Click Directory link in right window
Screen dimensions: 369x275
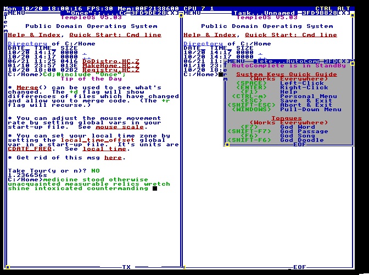(203, 44)
